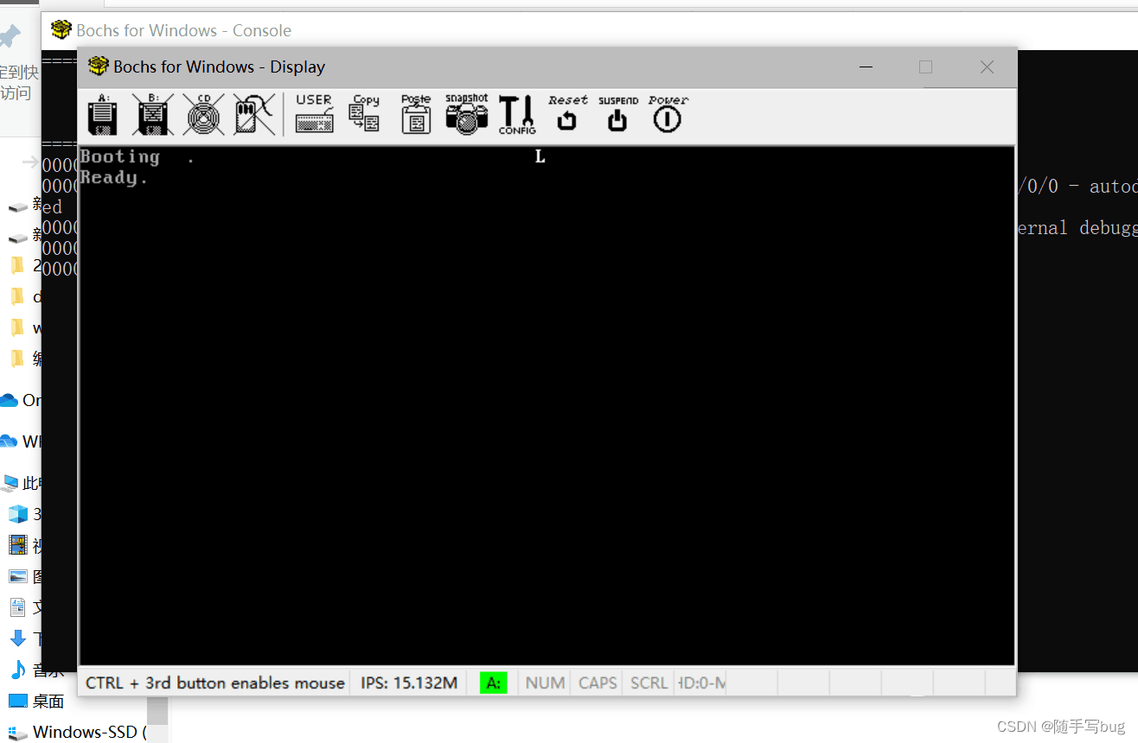Screen dimensions: 1138x743
Task: Toggle the mouse capture icon in toolbar
Action: point(254,114)
